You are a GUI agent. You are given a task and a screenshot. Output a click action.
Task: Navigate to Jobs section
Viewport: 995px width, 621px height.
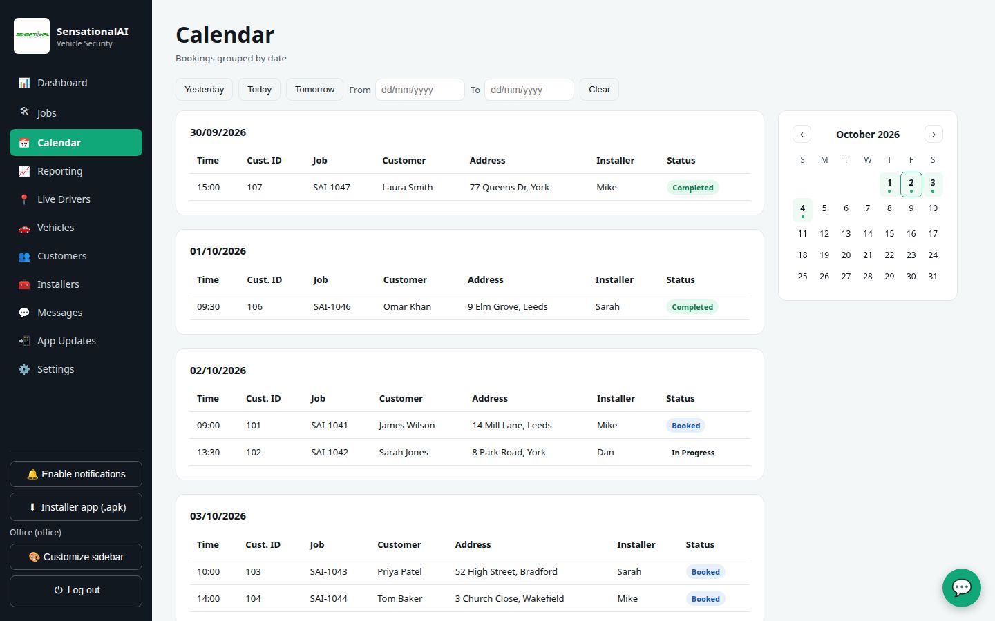(76, 112)
